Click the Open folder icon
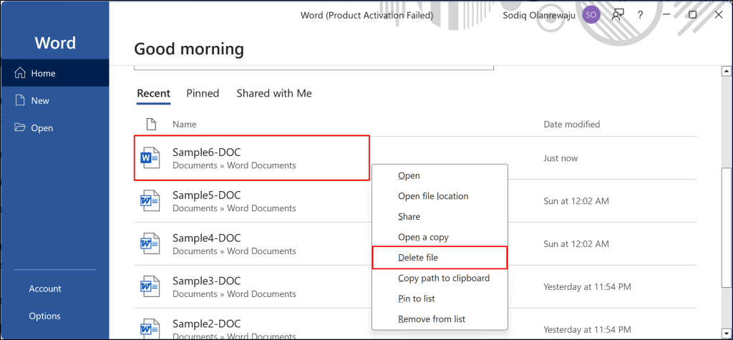Image resolution: width=733 pixels, height=340 pixels. 20,128
